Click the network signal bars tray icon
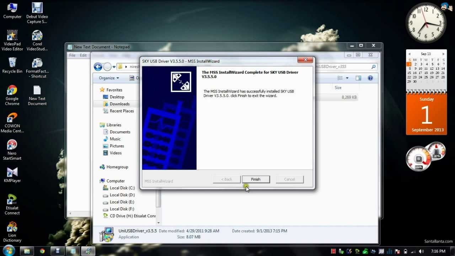The image size is (455, 256). [413, 251]
